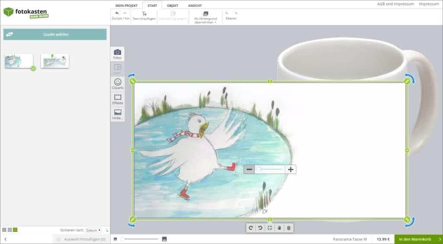Click left middle edge handle
Image resolution: width=443 pixels, height=244 pixels.
pos(133,150)
